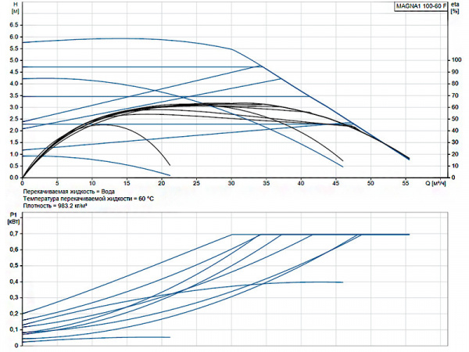This screenshot has width=469, height=352.
Task: Click the MAGNA1 100-60 F model label
Action: click(x=420, y=7)
